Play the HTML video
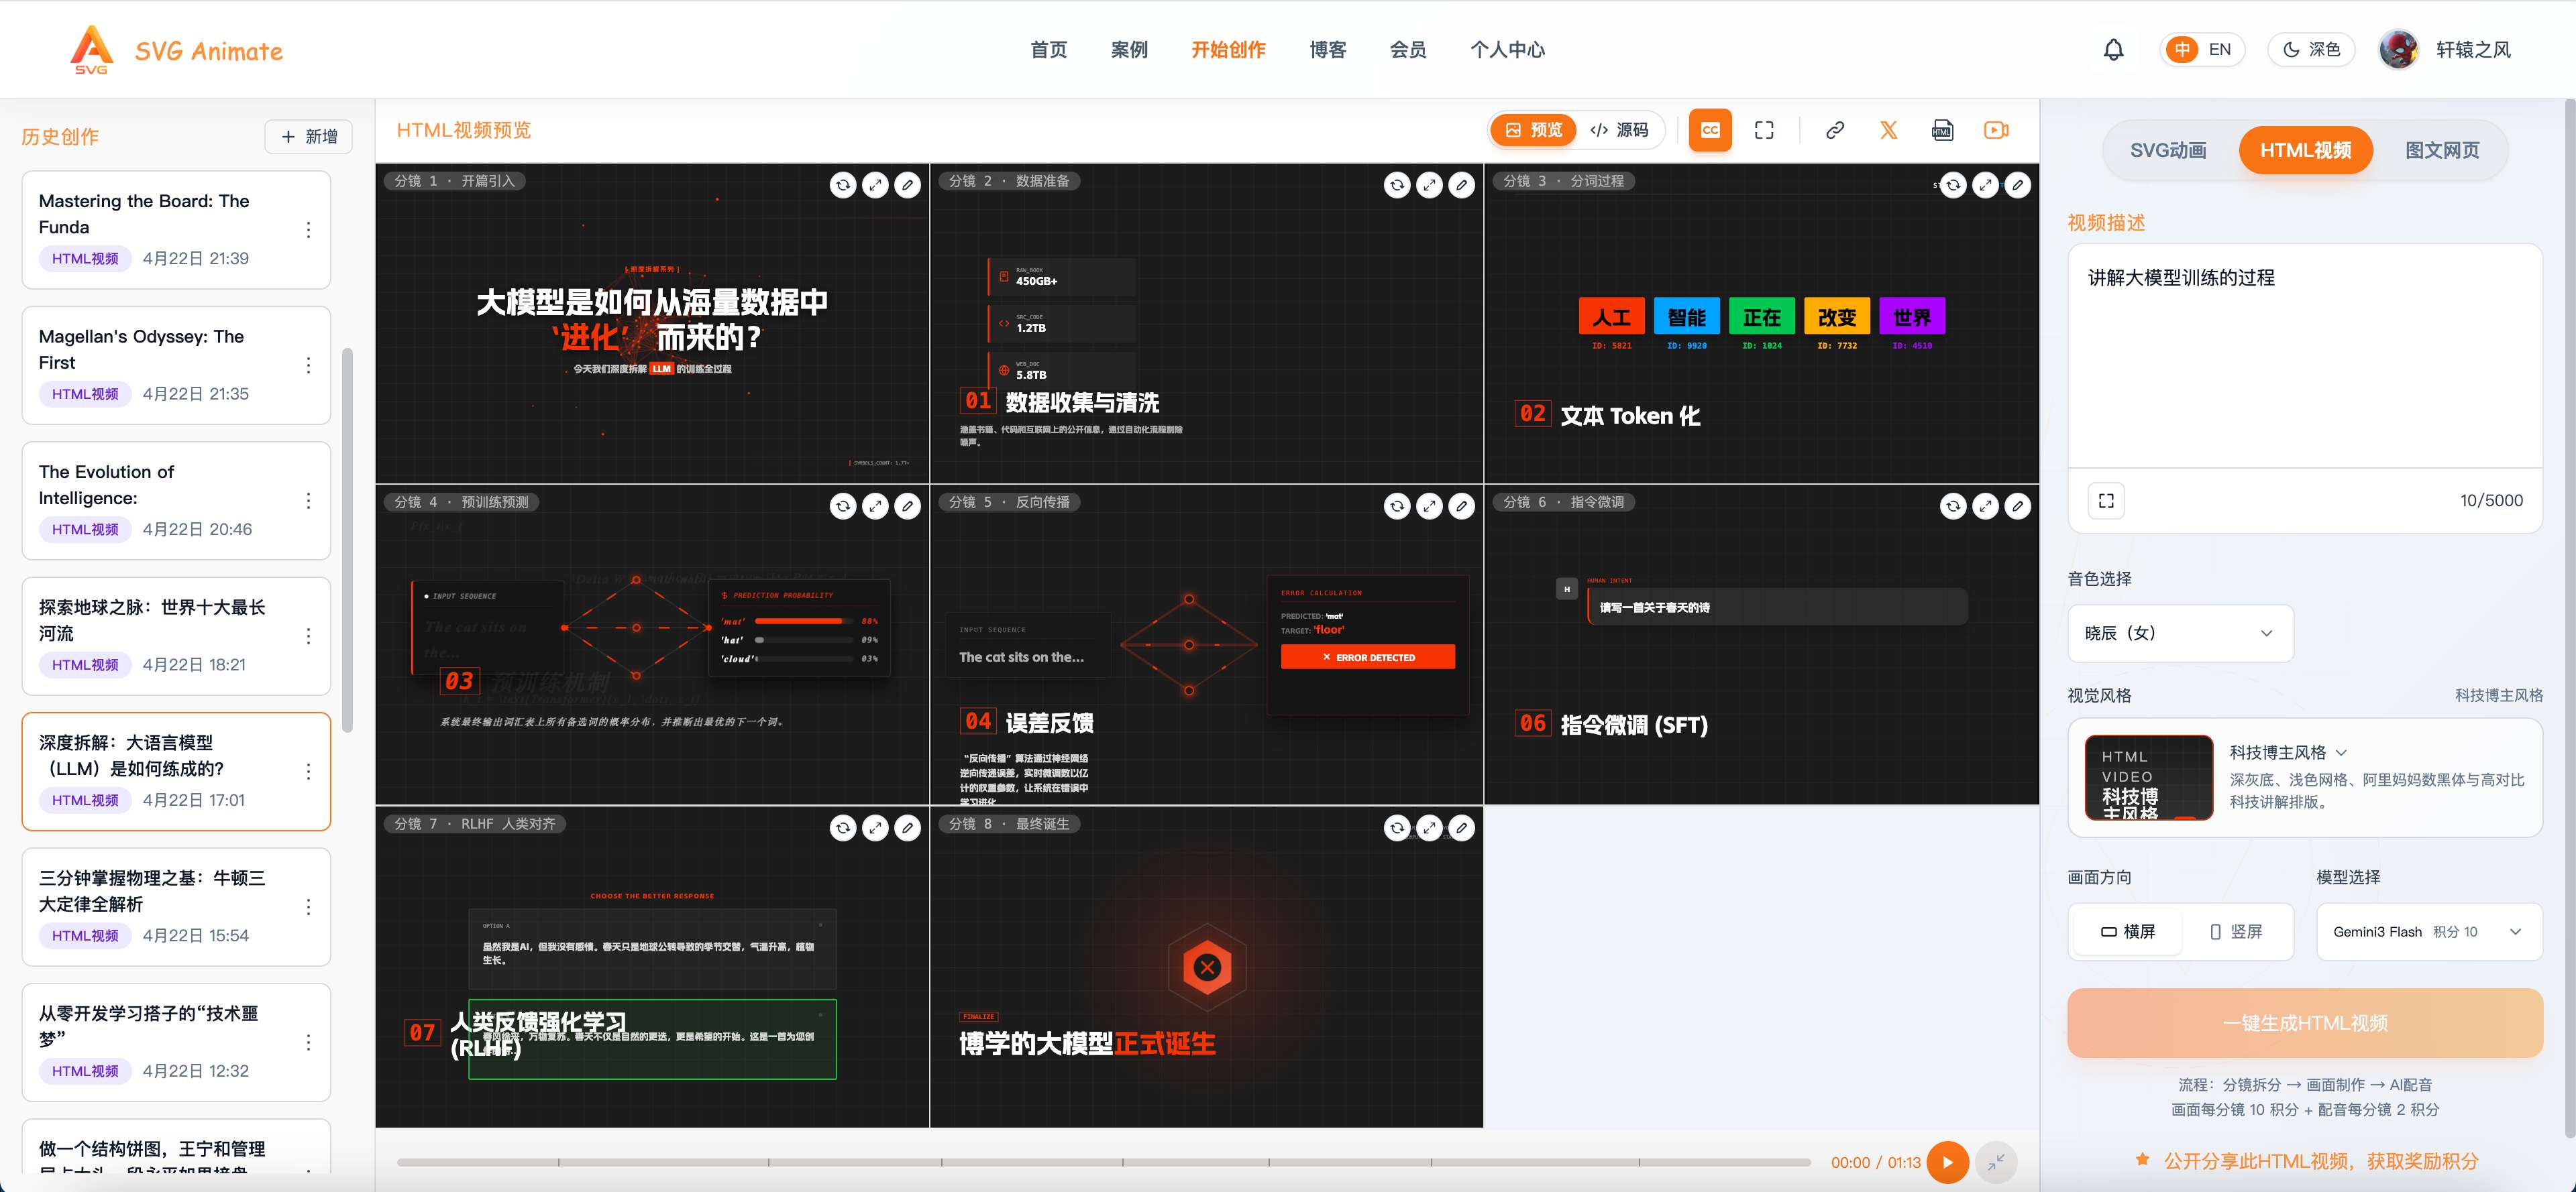 (x=1947, y=1162)
